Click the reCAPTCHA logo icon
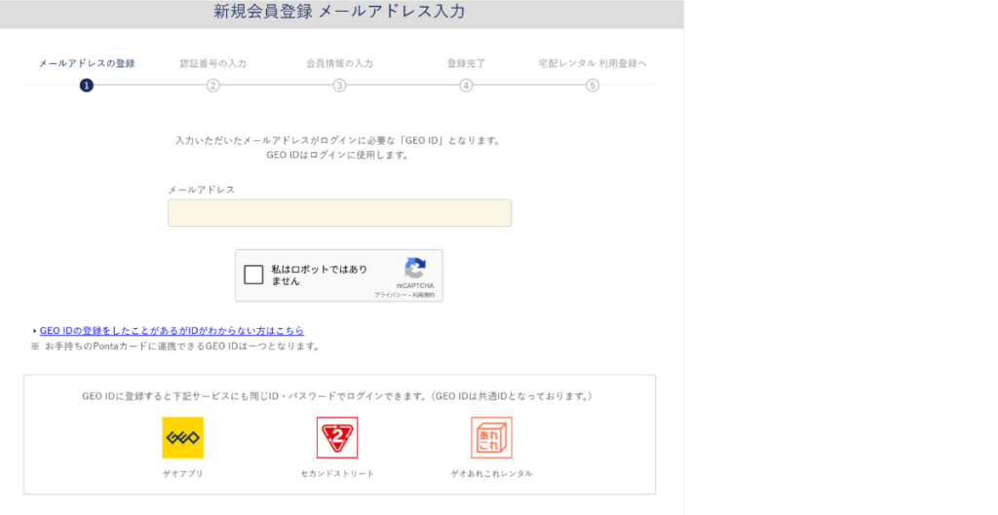The image size is (998, 515). tap(415, 268)
